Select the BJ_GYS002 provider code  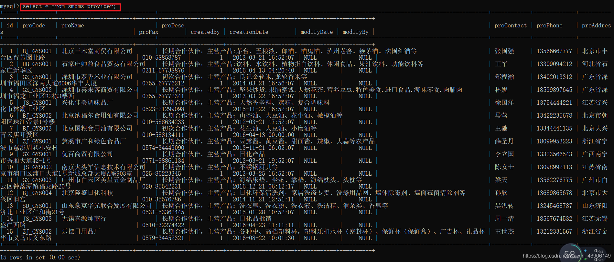[x=37, y=116]
